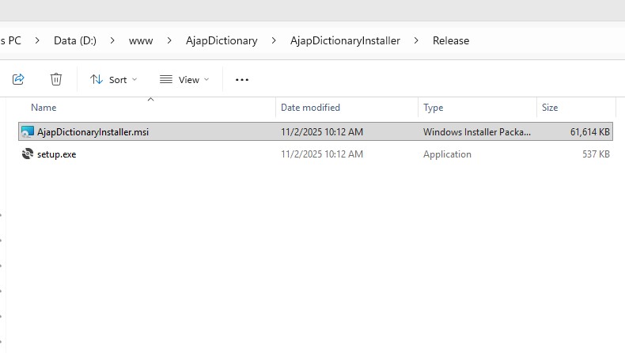Navigate to Data (D:) in address bar
Viewport: 625px width, 353px height.
click(75, 40)
